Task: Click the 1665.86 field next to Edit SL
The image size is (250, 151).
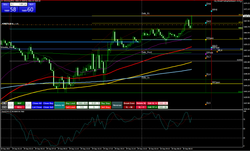Action: coord(163,103)
